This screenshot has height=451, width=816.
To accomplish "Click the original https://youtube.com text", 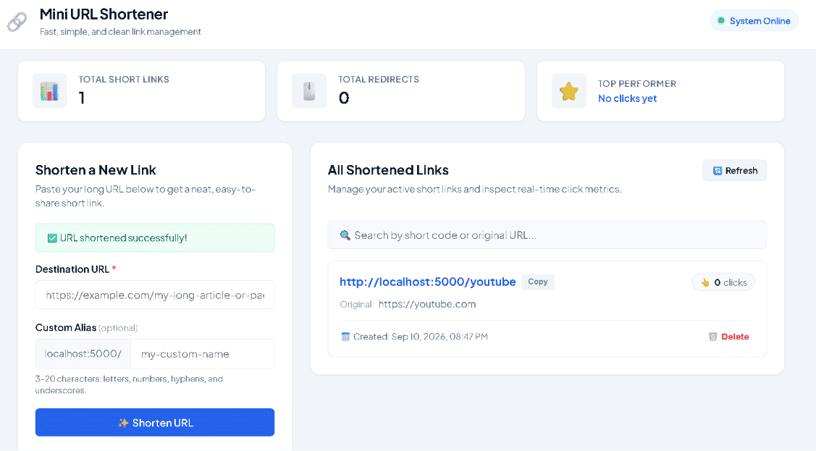I will coord(427,304).
